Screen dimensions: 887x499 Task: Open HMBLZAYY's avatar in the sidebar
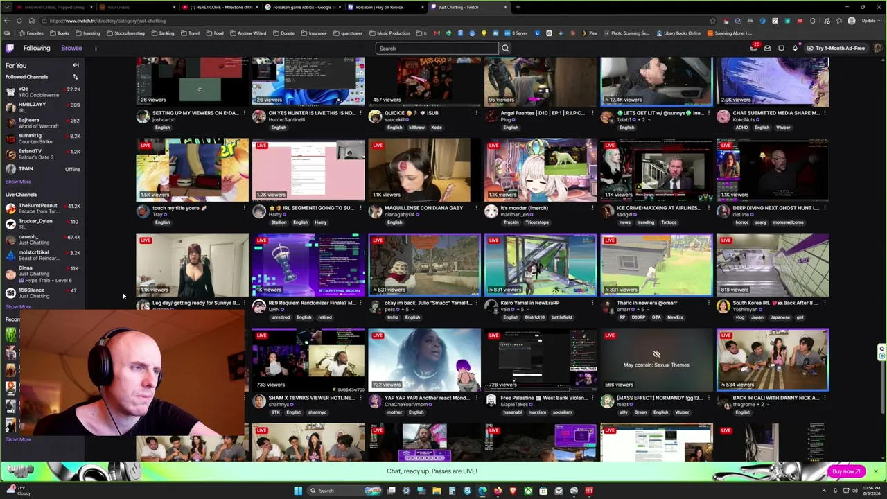10,107
